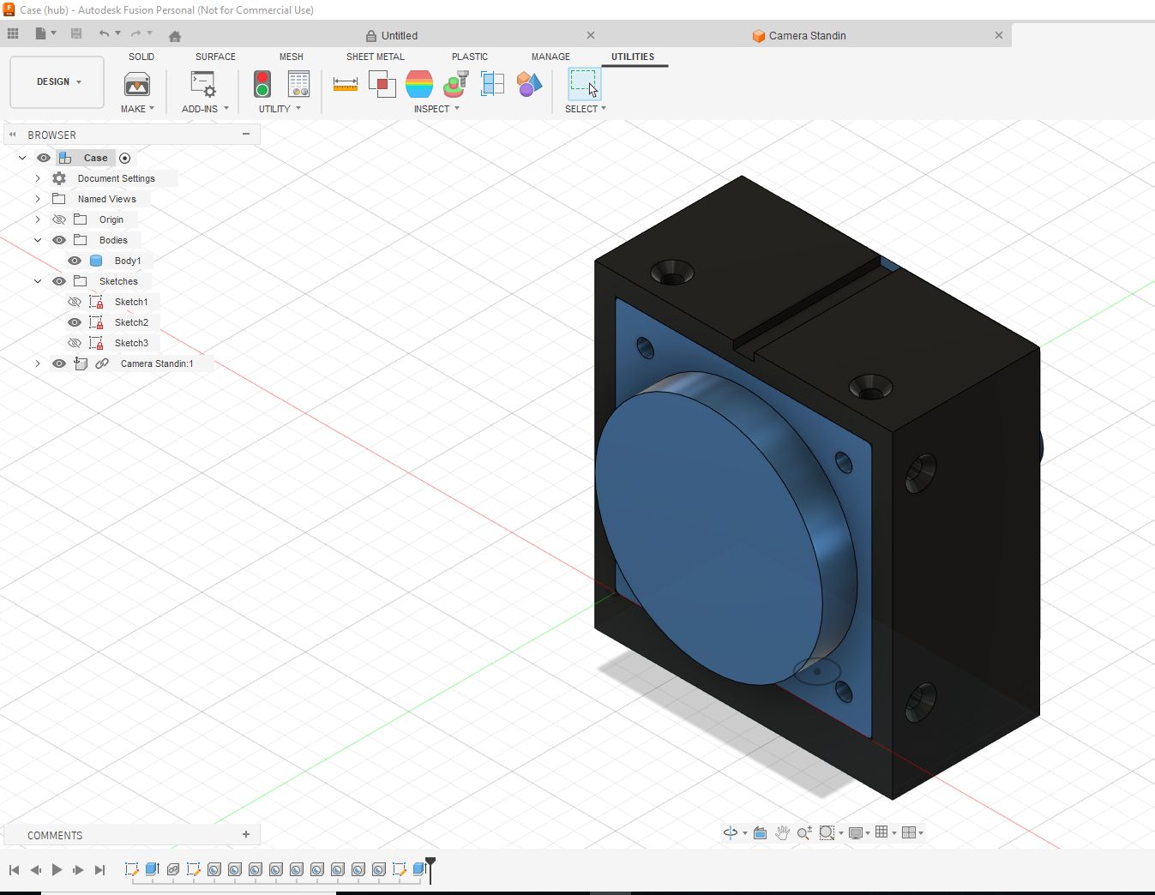1155x895 pixels.
Task: Click the Zoom Window fit icon
Action: (827, 832)
